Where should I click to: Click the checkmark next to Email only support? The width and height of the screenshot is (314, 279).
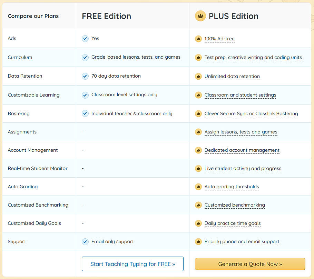tap(85, 241)
